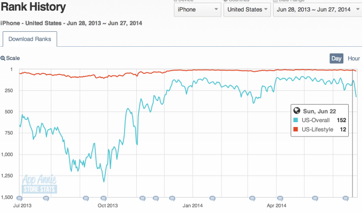Viewport: 362px width, 213px height.
Task: Click the globe icon in the tooltip
Action: point(296,111)
